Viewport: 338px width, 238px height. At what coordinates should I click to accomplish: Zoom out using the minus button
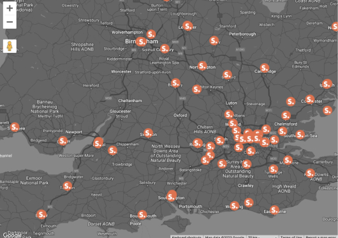click(10, 22)
